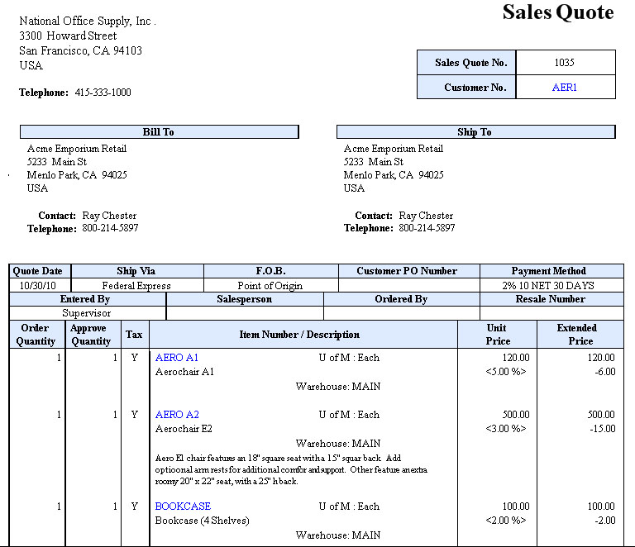635x547 pixels.
Task: Open the AER1 customer number link
Action: 565,88
